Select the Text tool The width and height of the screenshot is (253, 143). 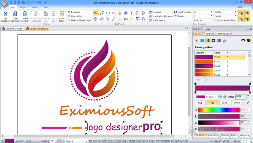(x=132, y=13)
